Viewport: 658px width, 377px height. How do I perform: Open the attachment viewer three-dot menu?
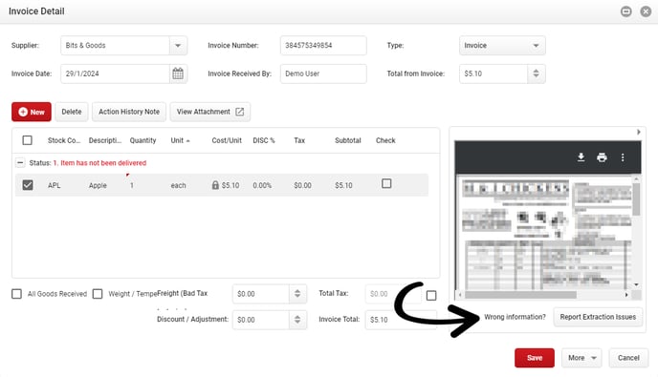pyautogui.click(x=623, y=157)
